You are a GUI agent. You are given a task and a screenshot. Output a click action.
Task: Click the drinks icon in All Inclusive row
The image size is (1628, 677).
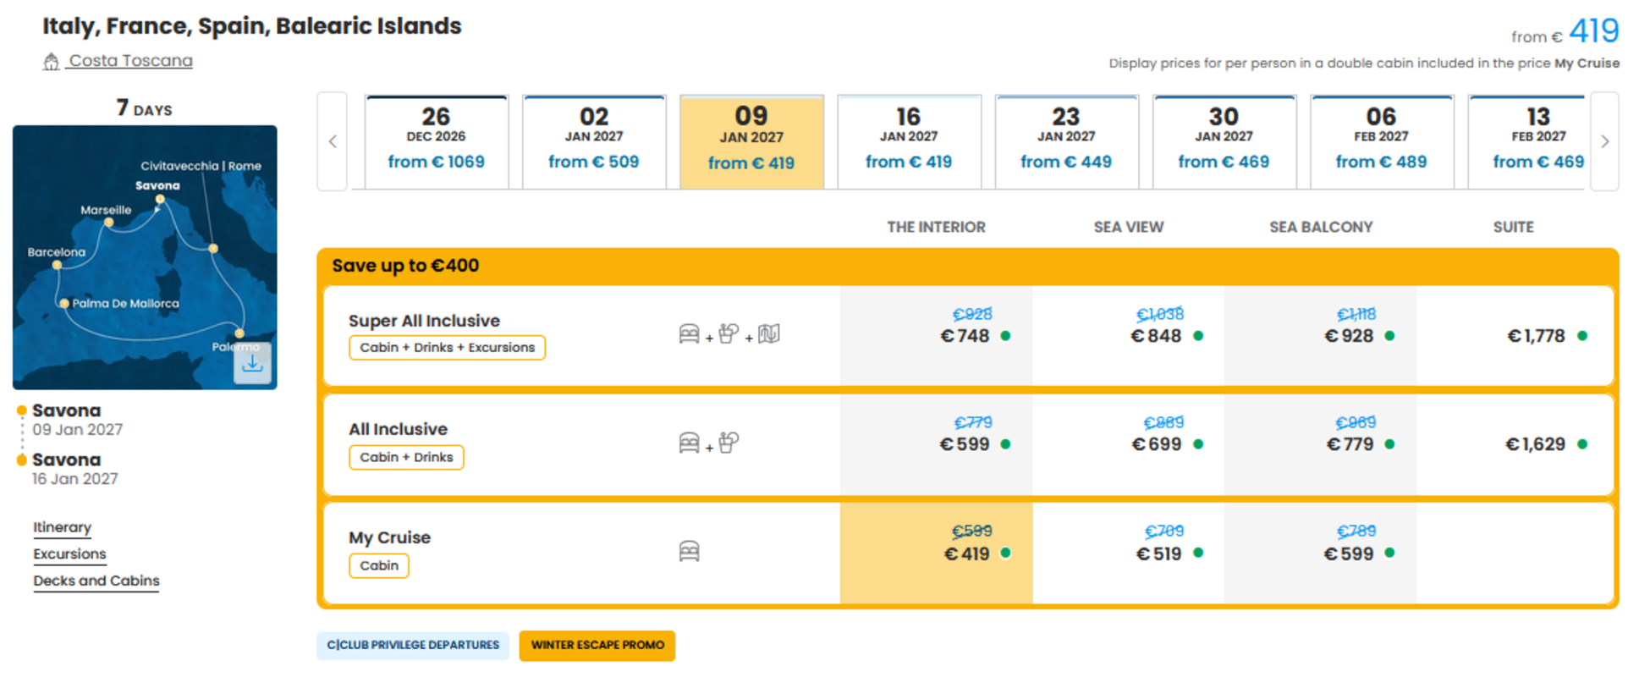pos(729,443)
